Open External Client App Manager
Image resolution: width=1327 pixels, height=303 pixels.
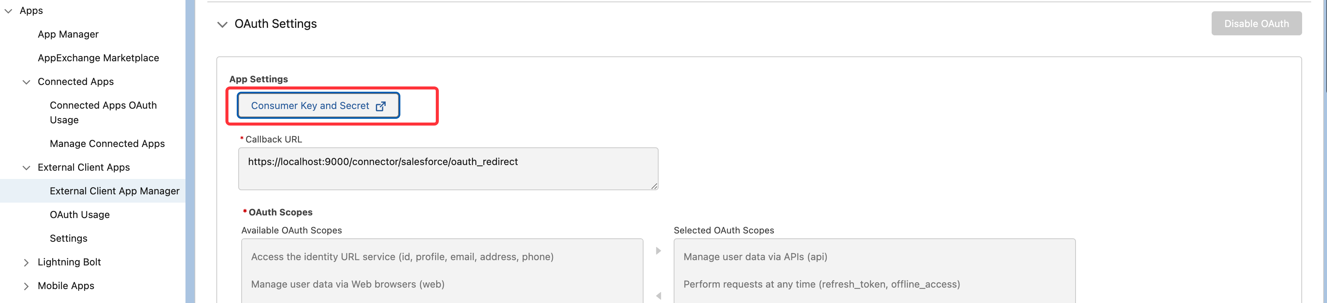point(114,191)
